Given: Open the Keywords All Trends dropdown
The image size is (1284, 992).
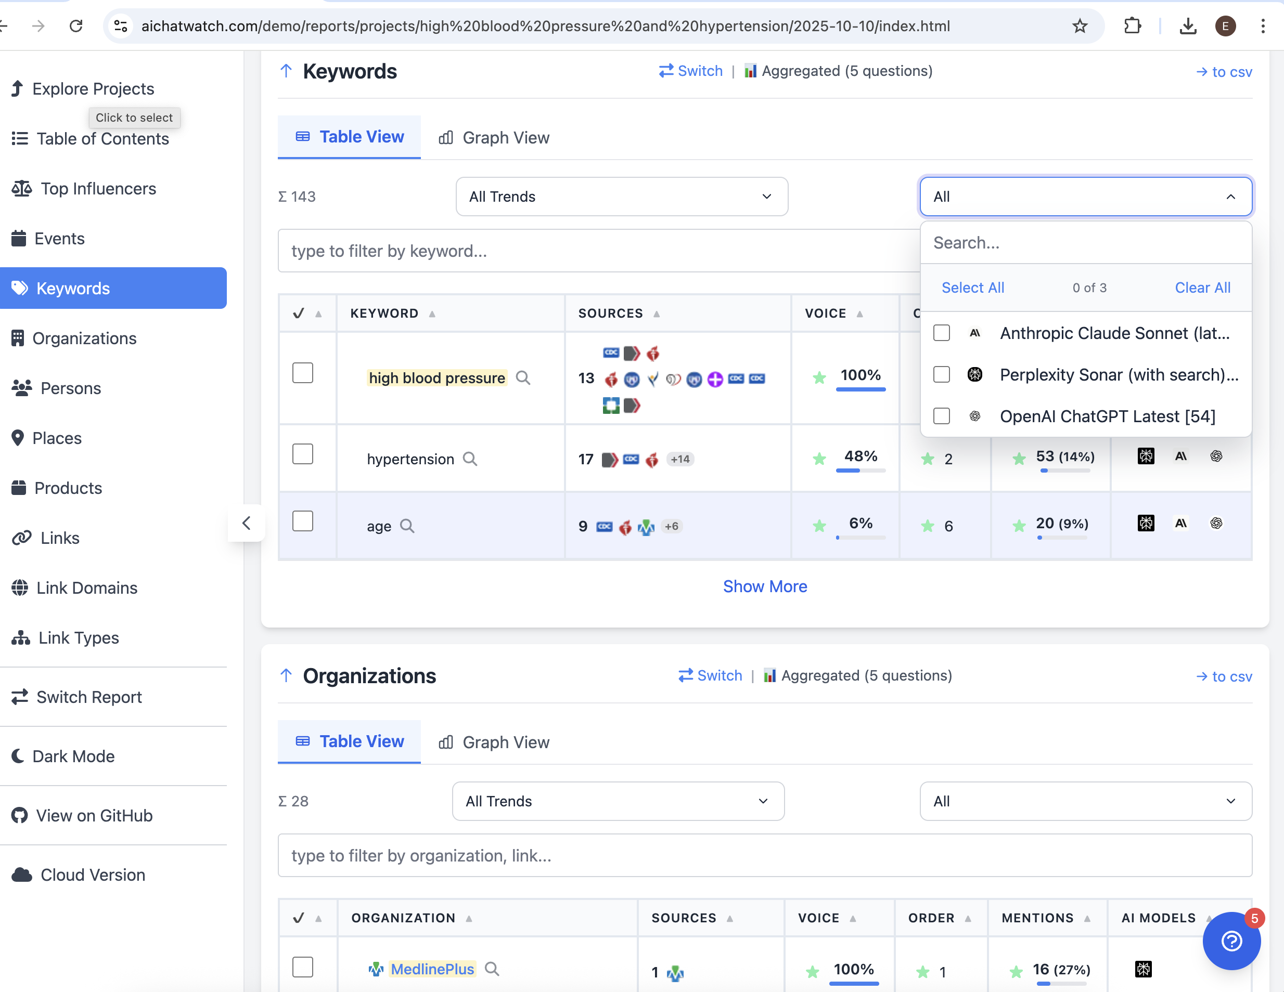Looking at the screenshot, I should pos(621,197).
